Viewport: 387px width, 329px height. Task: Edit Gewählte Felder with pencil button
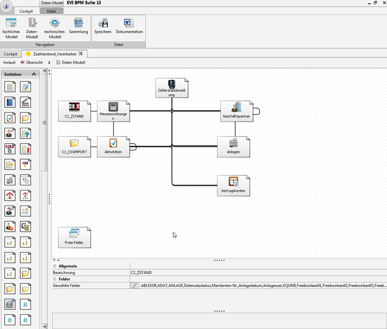coord(135,286)
